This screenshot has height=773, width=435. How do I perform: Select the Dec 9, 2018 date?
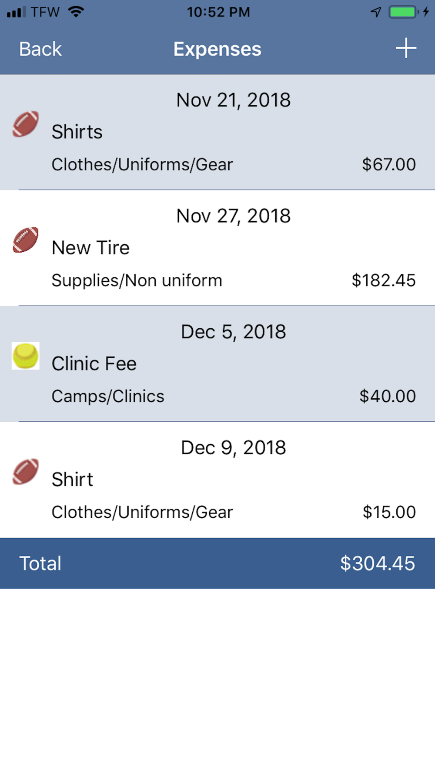click(234, 448)
